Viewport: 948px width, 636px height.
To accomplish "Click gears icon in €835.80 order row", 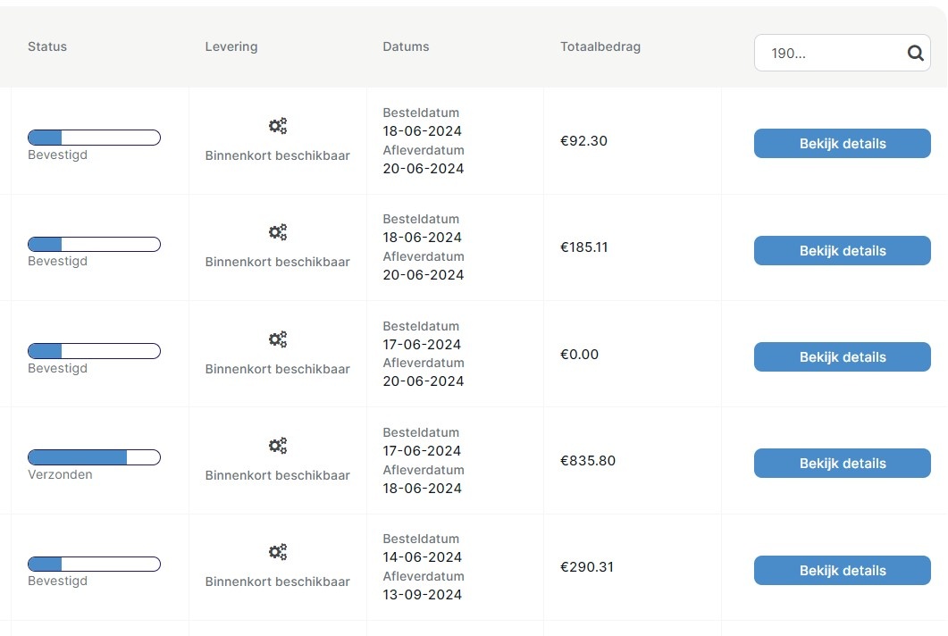I will tap(278, 446).
